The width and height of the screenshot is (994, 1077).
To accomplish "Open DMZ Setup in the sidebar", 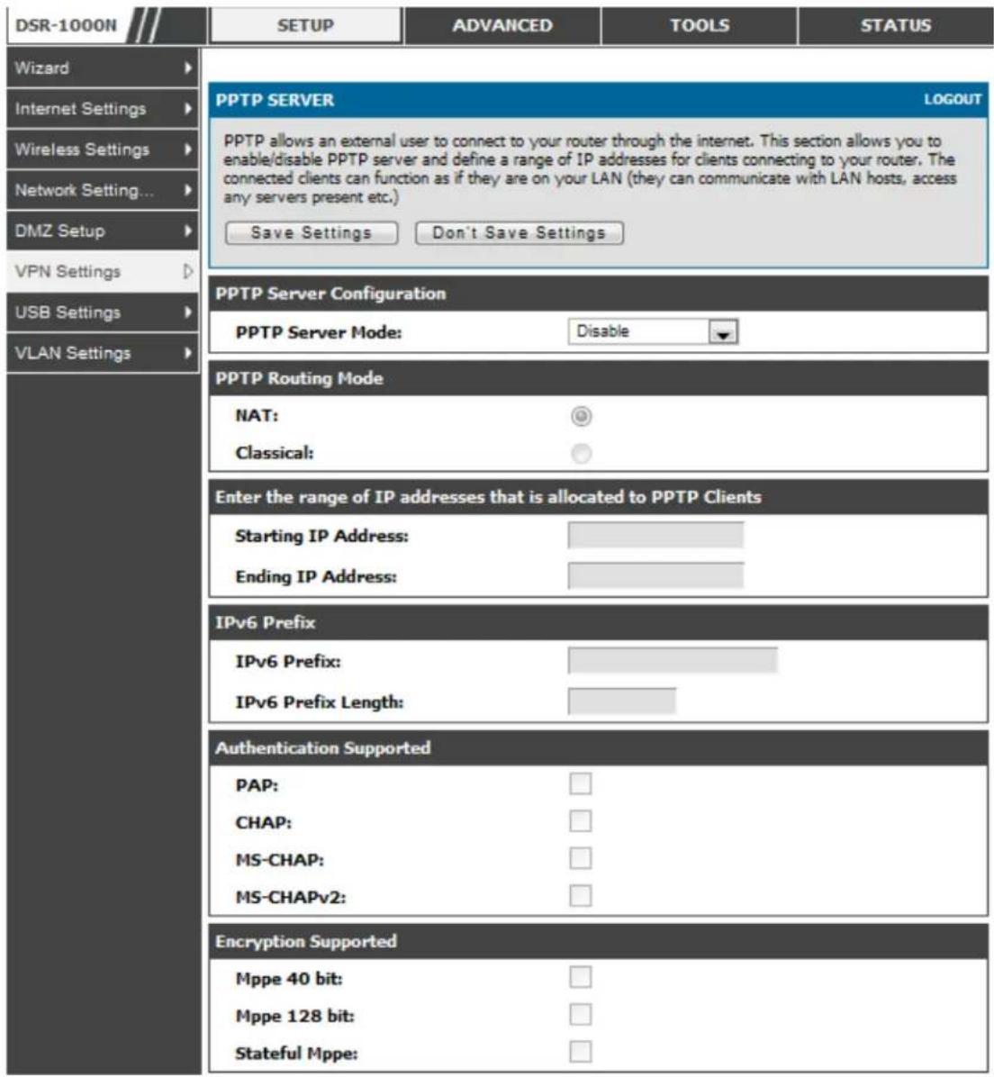I will 103,231.
